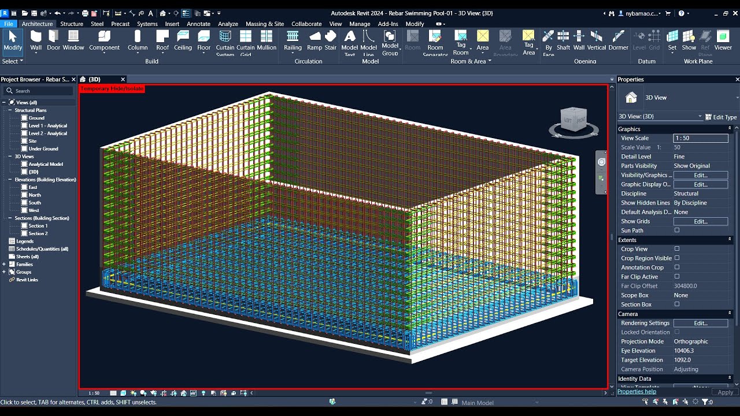
Task: Open the Section 1 view
Action: pos(38,226)
